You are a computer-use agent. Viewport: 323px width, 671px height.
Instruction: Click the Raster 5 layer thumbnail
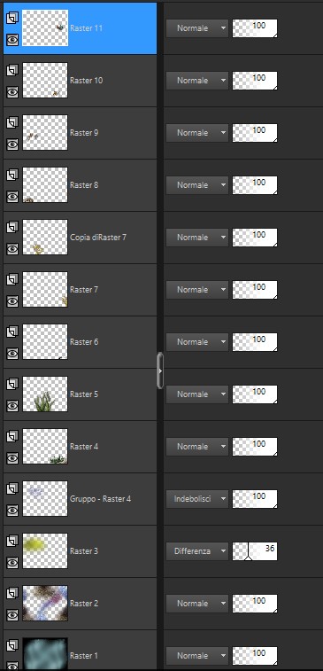tap(45, 394)
